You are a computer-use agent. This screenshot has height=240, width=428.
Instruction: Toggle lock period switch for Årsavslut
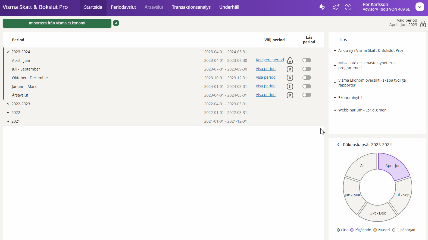point(307,95)
